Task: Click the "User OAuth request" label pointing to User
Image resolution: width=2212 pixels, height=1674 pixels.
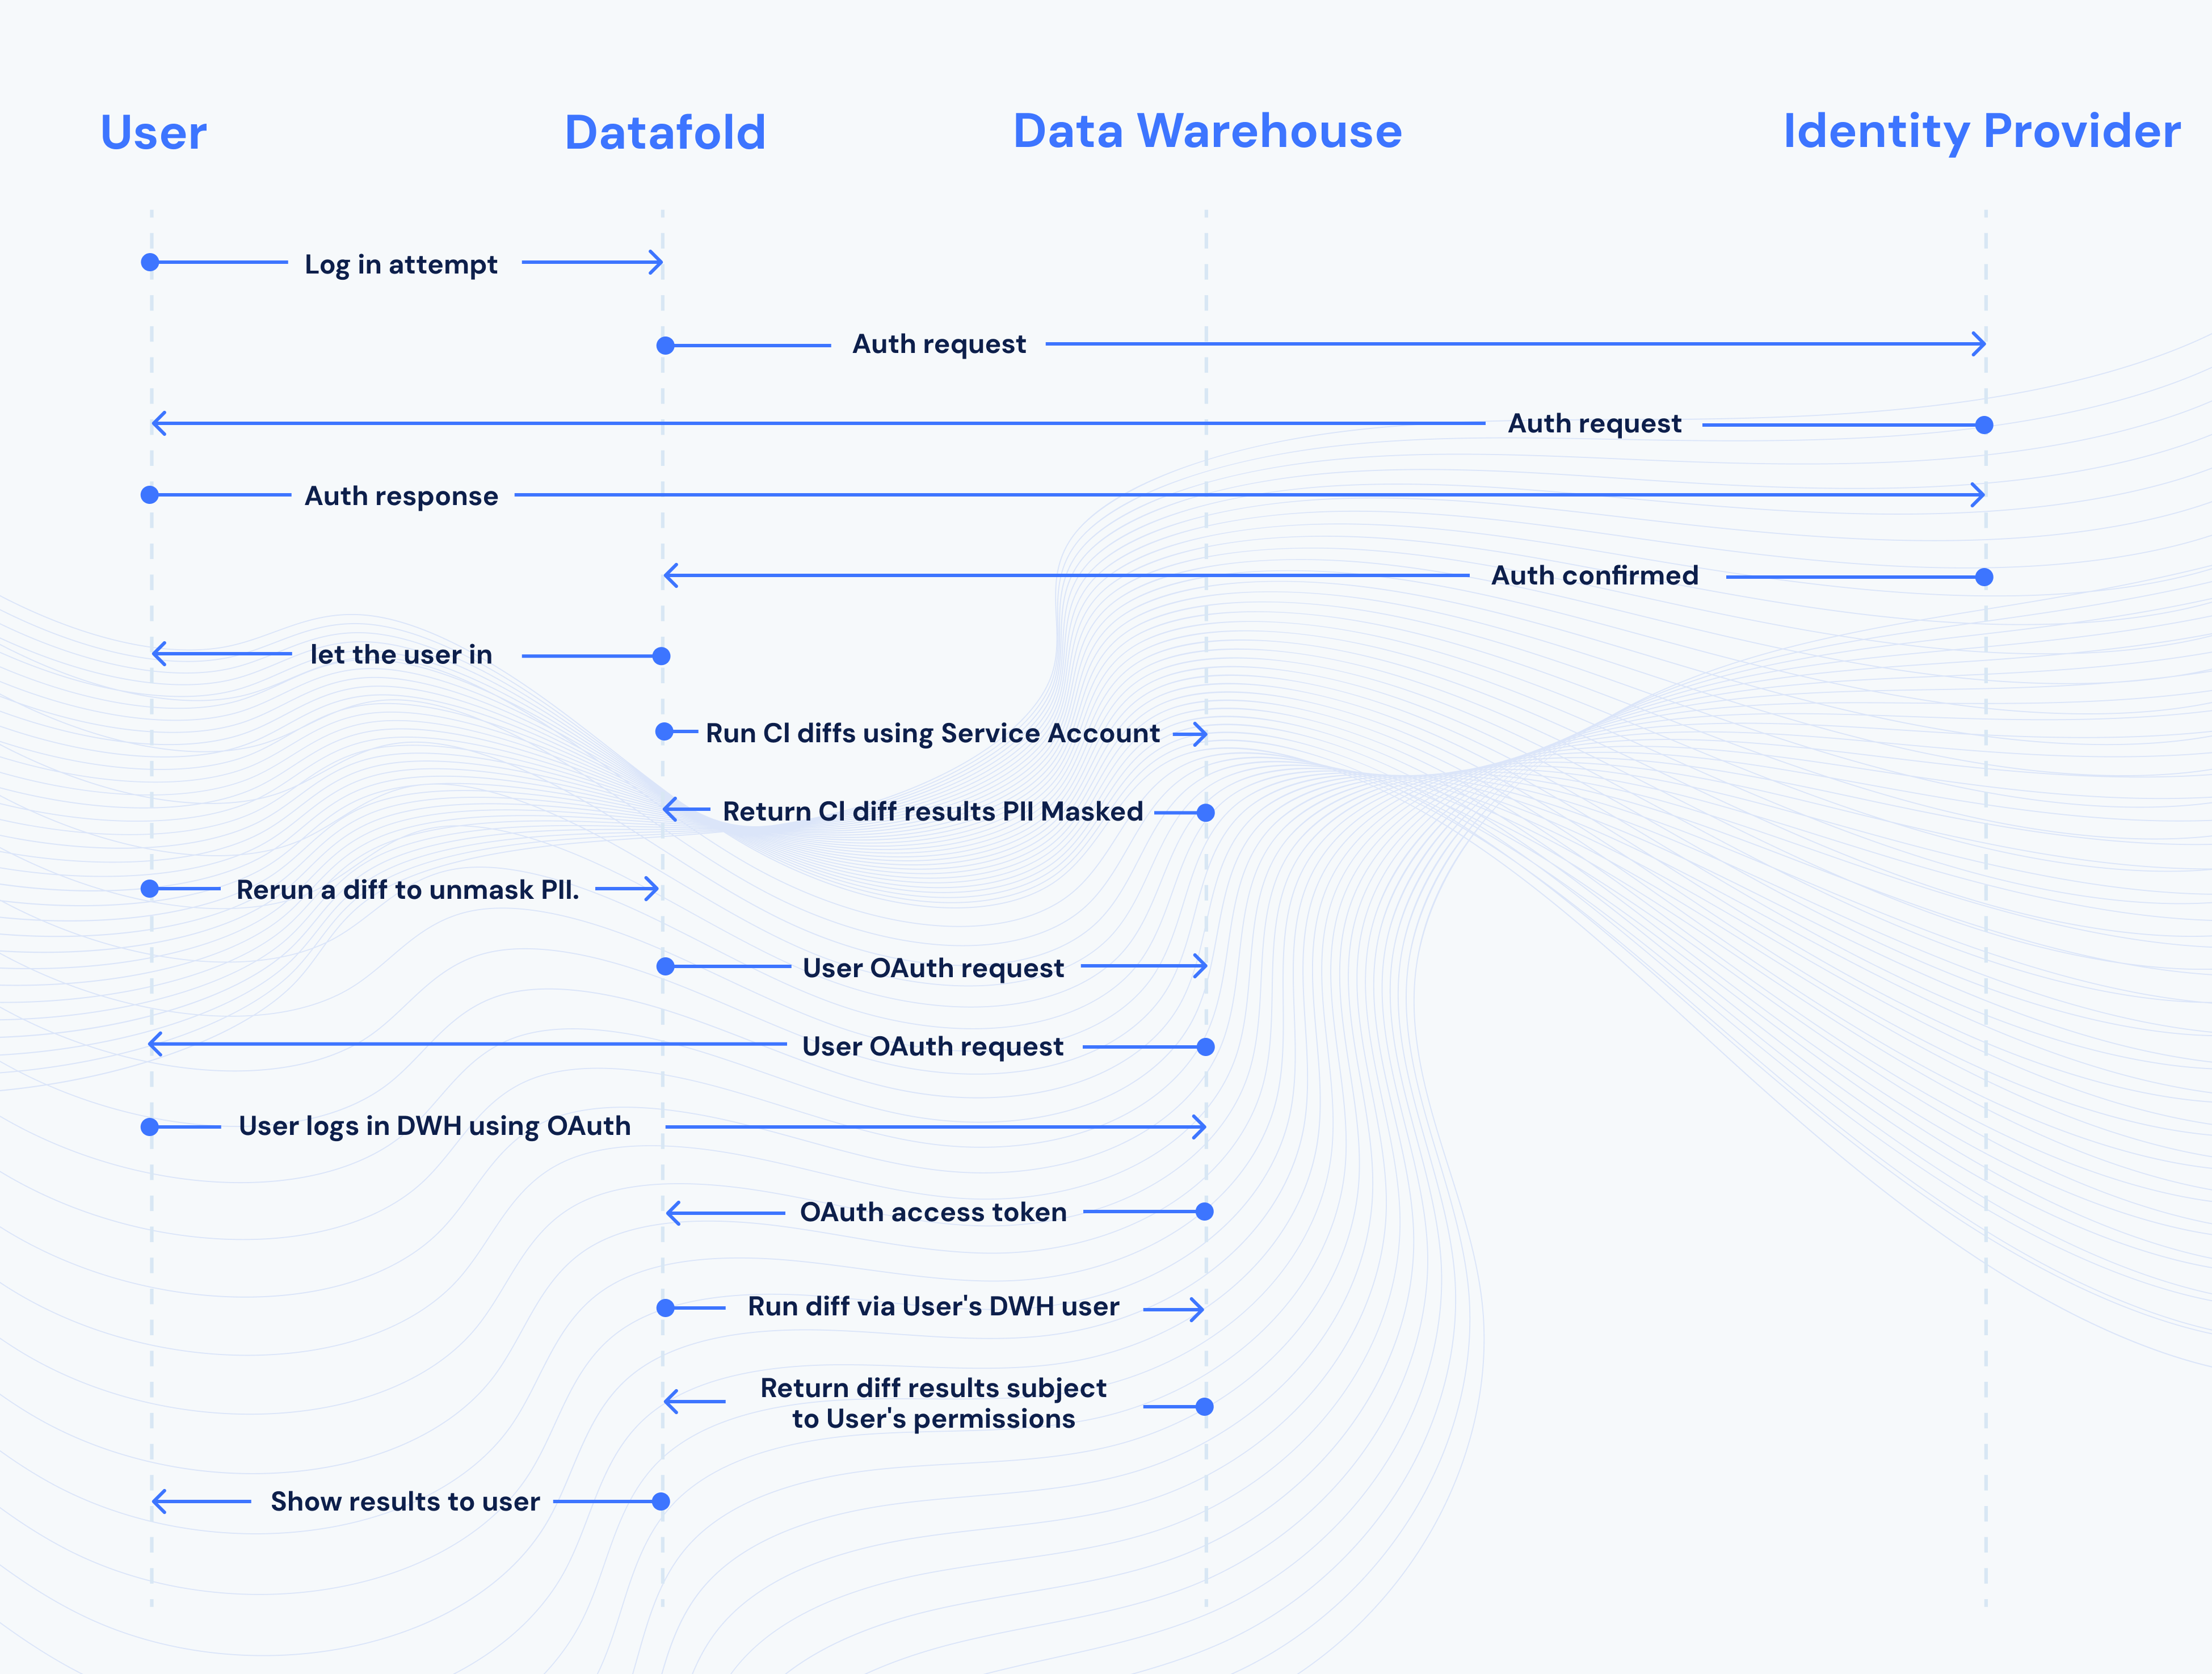Action: click(x=933, y=1047)
